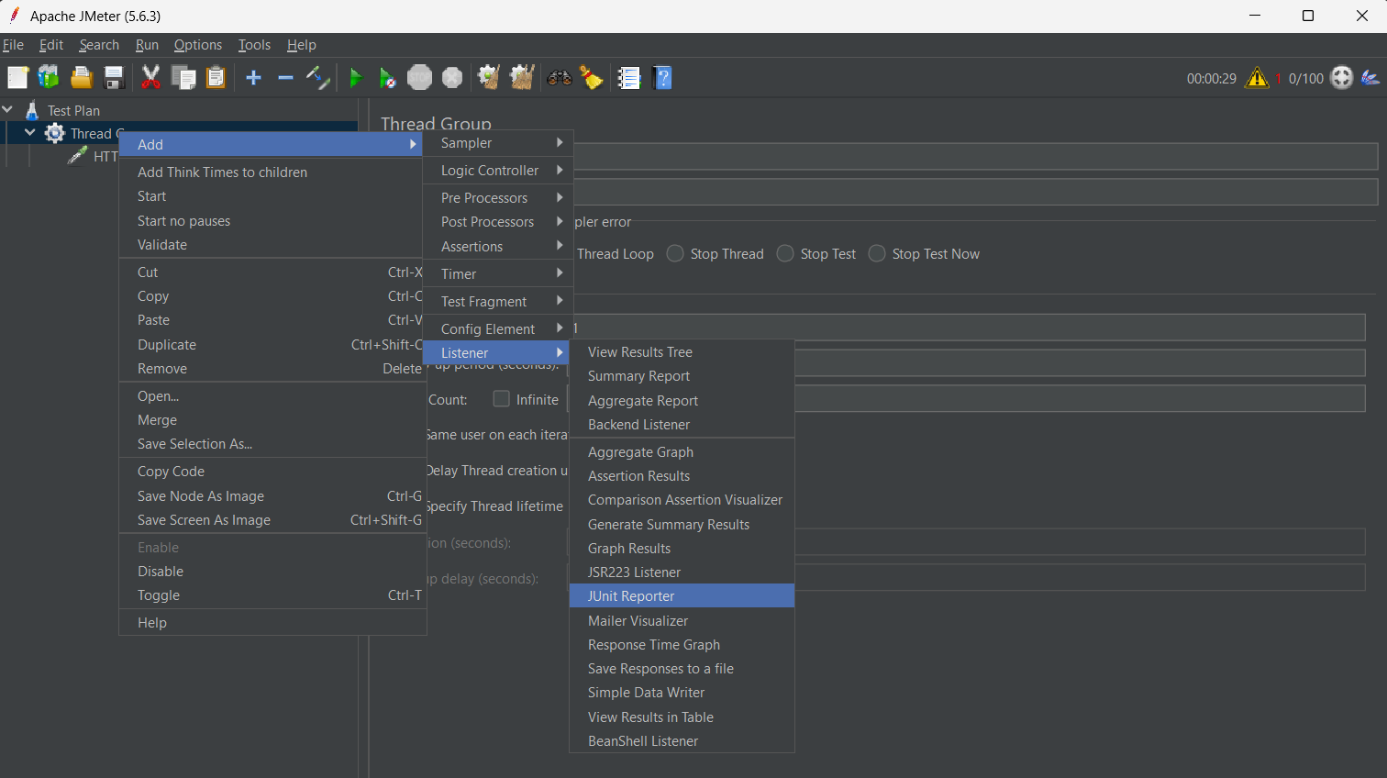Select the Stop Thread radio button

[x=676, y=254]
